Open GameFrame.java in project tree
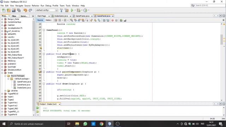 point(24,82)
